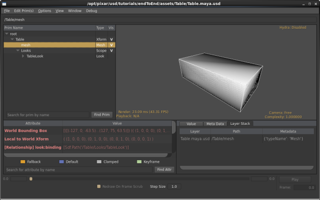The height and width of the screenshot is (200, 320).
Task: Click the Default blue legend swatch
Action: coord(61,162)
